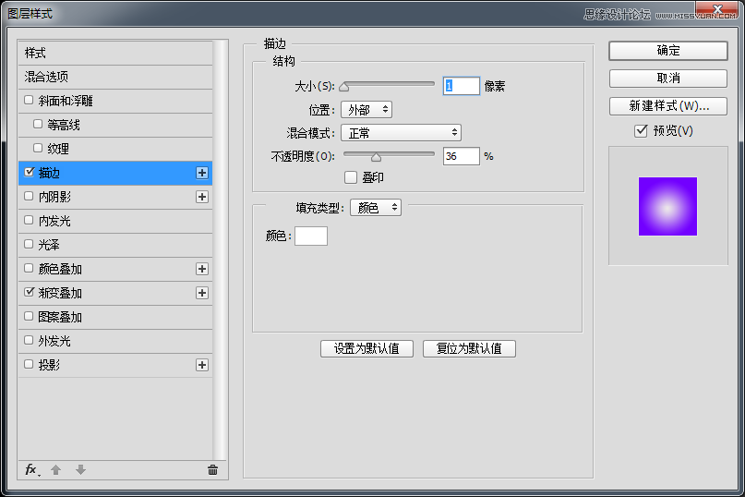Click the plus icon beside 渐变叠加
The image size is (745, 497).
click(x=202, y=293)
